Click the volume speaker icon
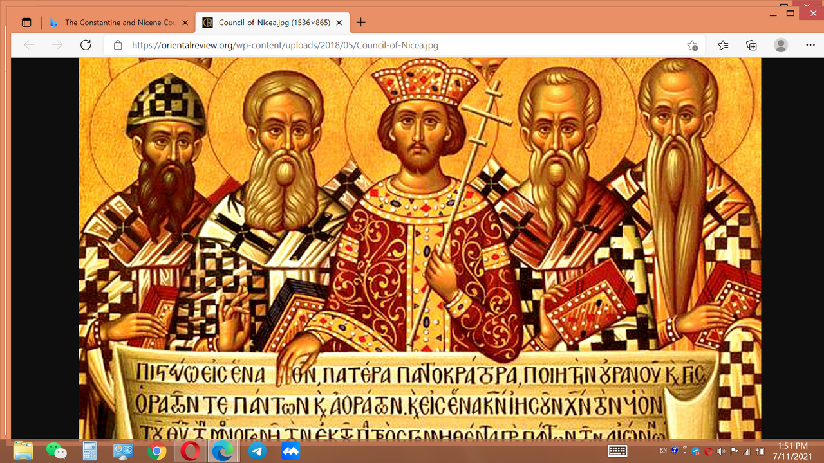Image resolution: width=824 pixels, height=463 pixels. point(721,451)
